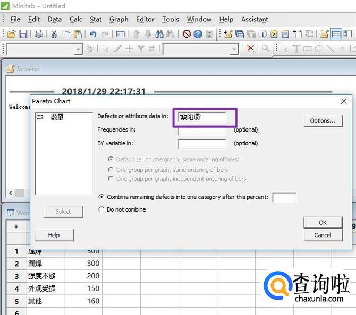This screenshot has width=356, height=315.
Task: Select the Text (T) graph annotation tool
Action: (296, 48)
